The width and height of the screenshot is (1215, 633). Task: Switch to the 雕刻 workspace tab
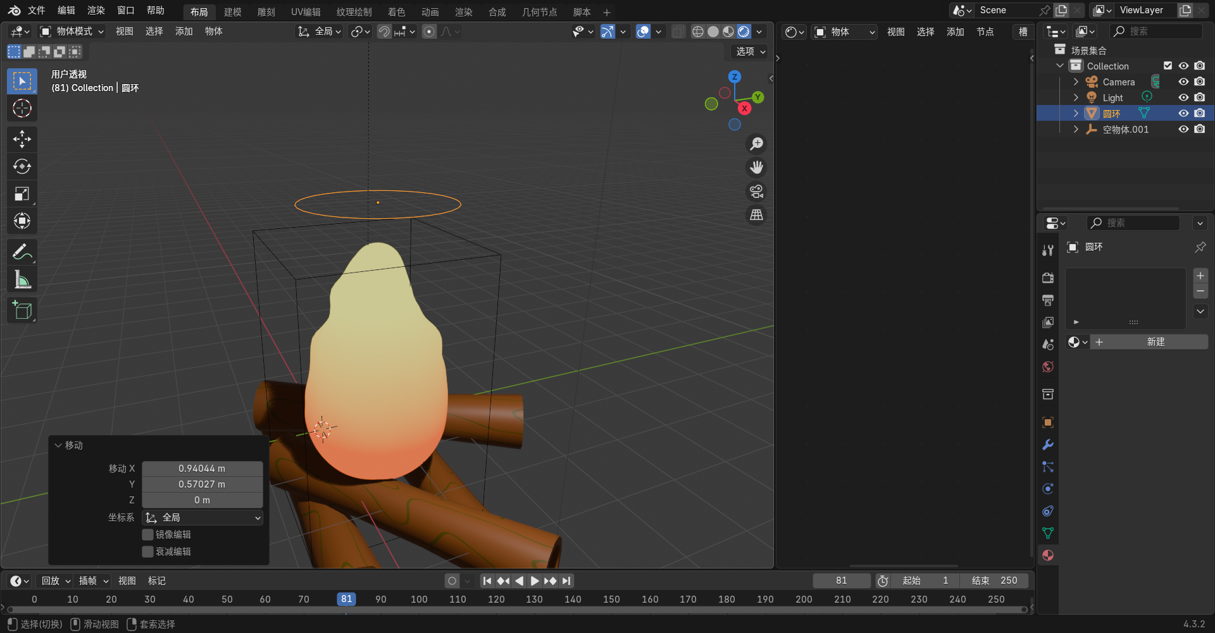click(x=266, y=12)
